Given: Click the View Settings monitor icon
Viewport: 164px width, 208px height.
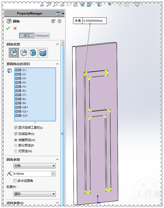Looking at the screenshot, I should tap(137, 4).
